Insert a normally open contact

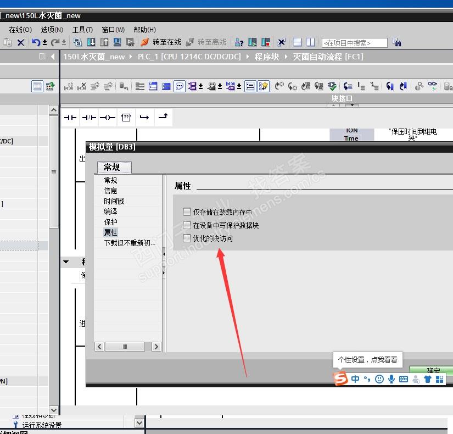click(70, 118)
